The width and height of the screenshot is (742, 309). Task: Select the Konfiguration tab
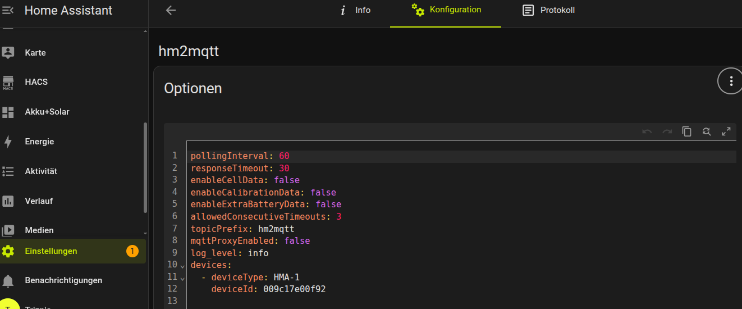446,10
